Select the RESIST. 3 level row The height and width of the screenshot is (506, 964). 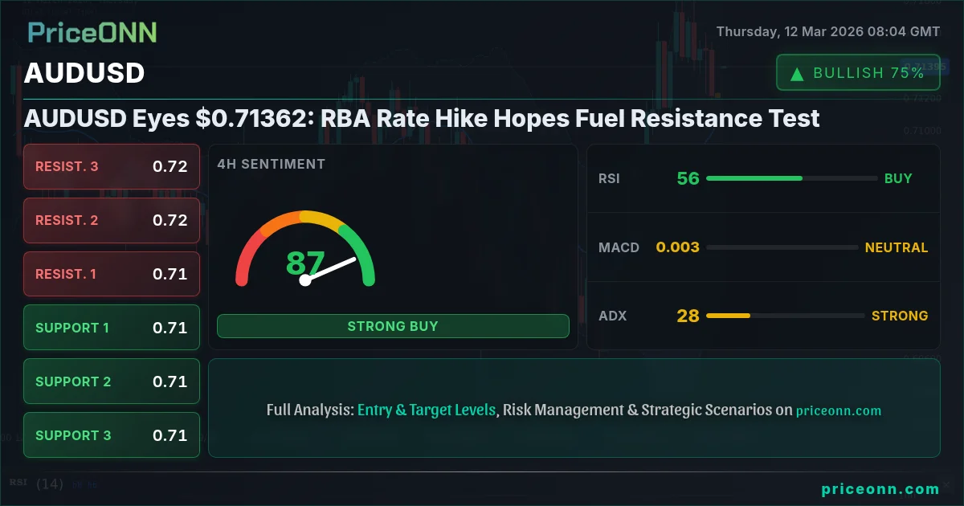(x=112, y=166)
